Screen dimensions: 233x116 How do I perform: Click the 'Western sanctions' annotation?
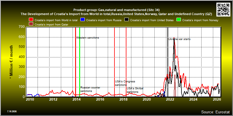click(88, 38)
